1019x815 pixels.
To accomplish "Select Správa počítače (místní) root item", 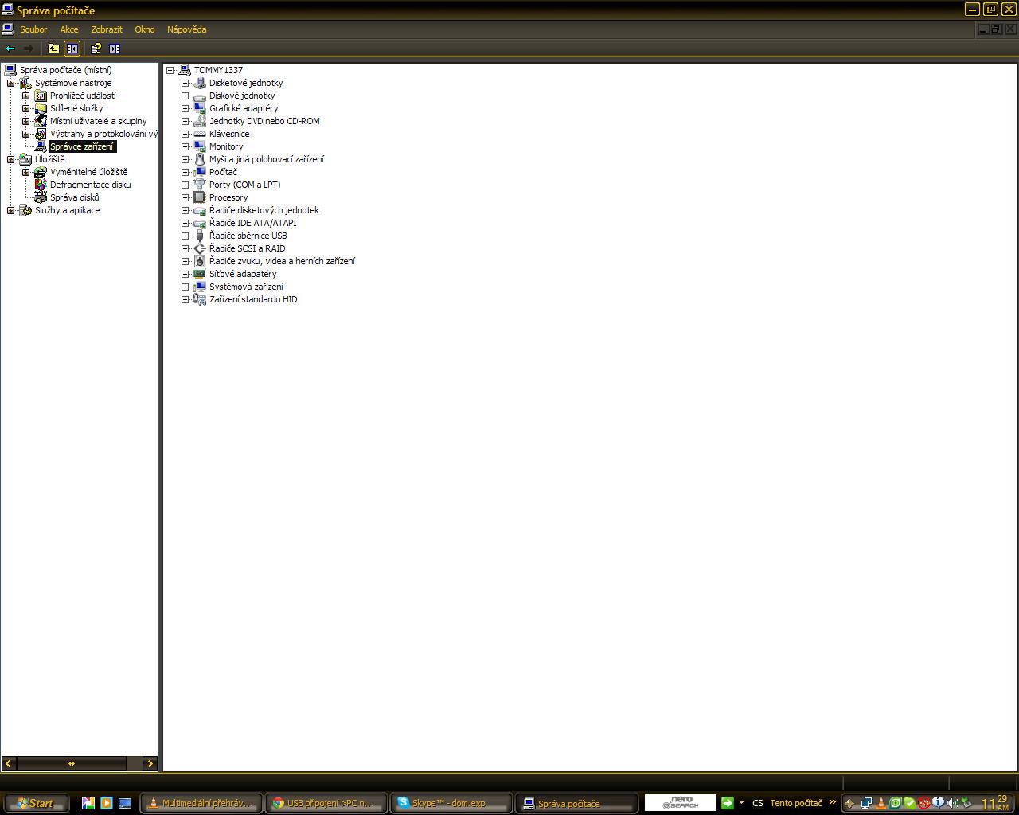I will (x=66, y=70).
